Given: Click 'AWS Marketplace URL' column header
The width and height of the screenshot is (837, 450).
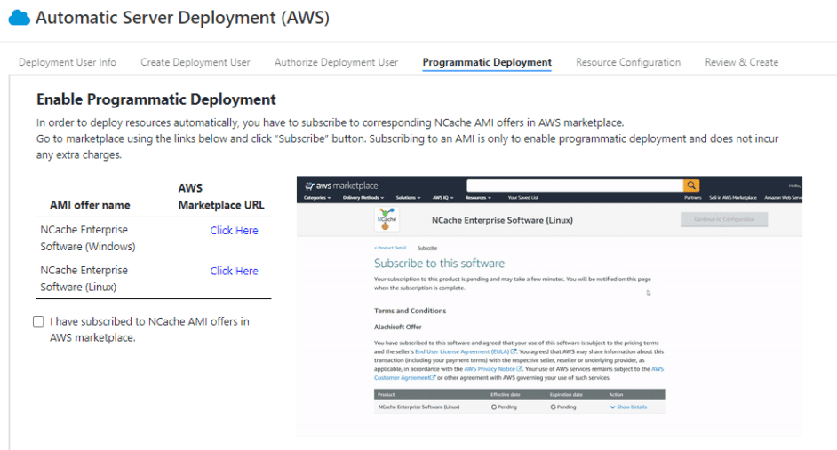Looking at the screenshot, I should (x=221, y=197).
